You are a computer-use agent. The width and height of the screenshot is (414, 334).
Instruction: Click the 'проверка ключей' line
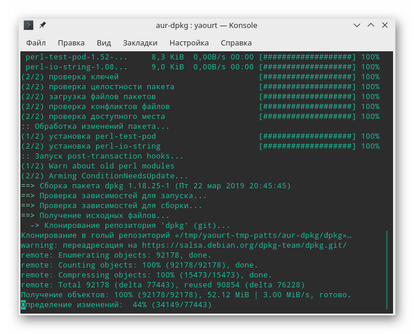pos(200,77)
